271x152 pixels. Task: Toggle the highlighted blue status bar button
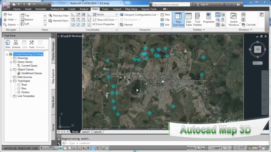[x=93, y=148]
